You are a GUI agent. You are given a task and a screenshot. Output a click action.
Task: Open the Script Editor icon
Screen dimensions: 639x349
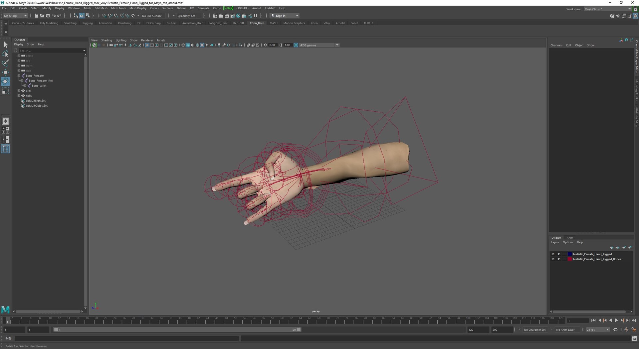tap(634, 339)
